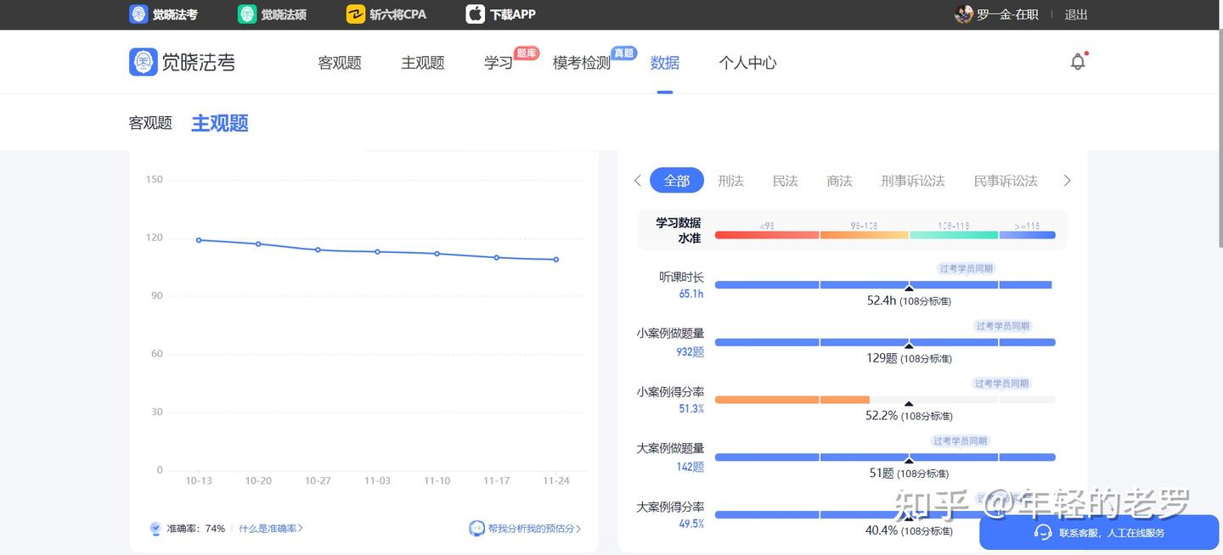Show earlier subjects with left chevron
Screen dimensions: 1223x555
(x=638, y=181)
